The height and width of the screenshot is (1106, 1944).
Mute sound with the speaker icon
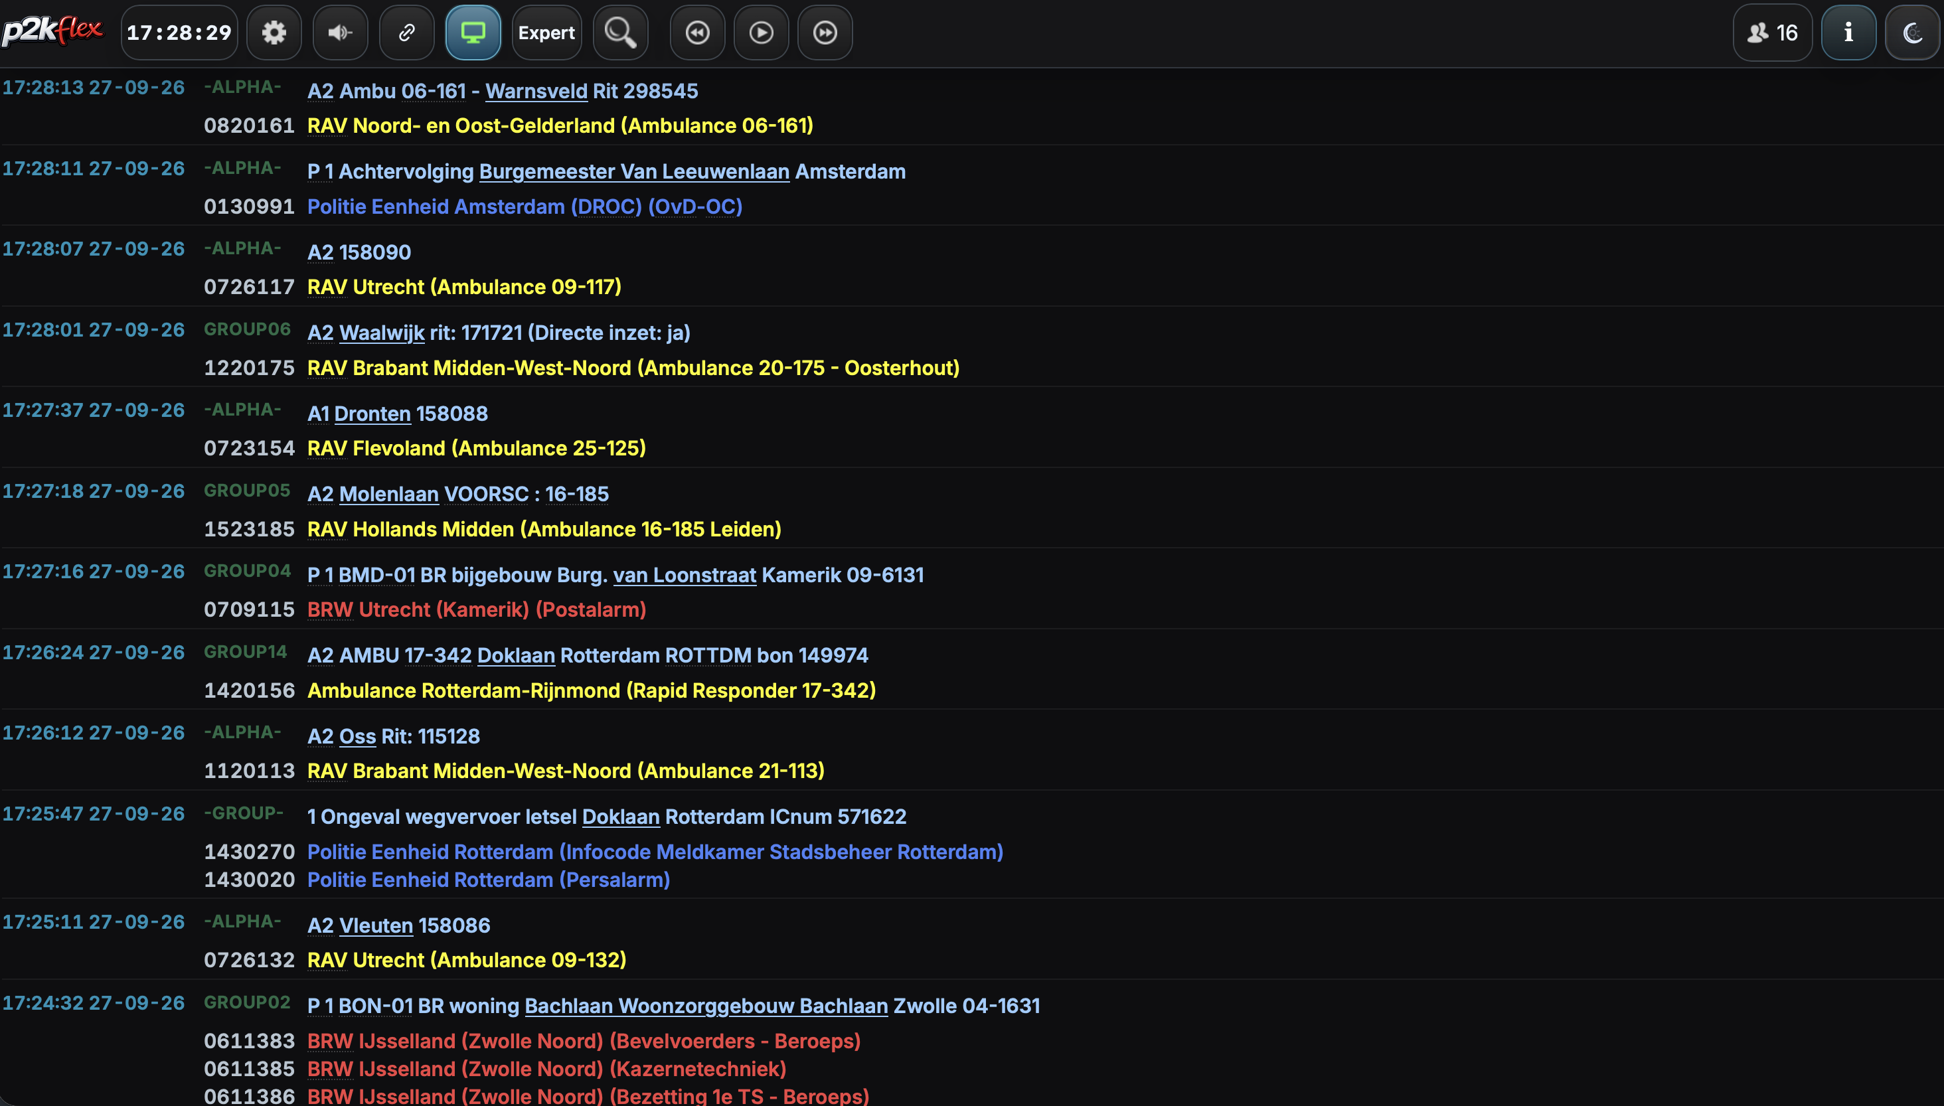pos(339,33)
